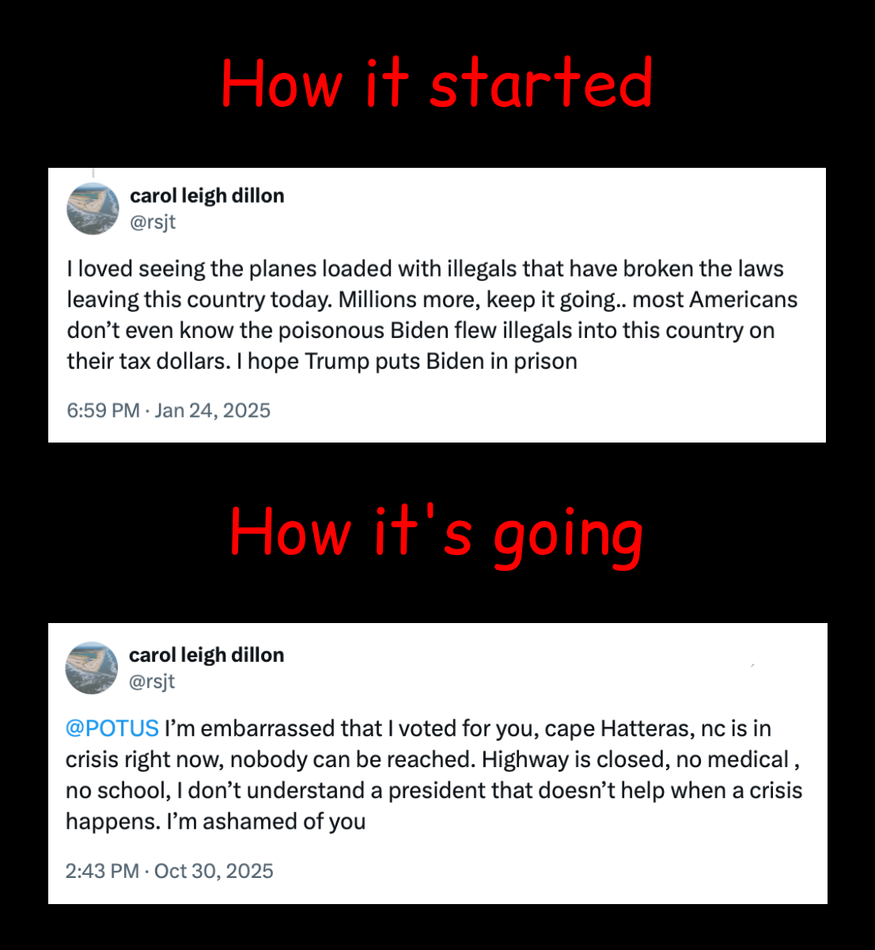Click the @rsjt handle in the first tweet
The image size is (875, 950).
click(153, 222)
